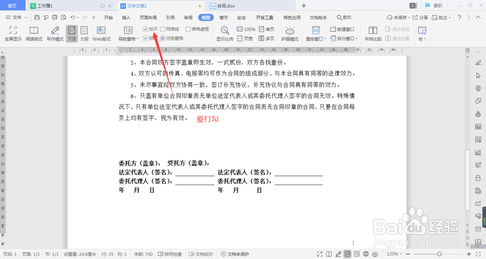This screenshot has width=486, height=259.
Task: Click 文档校对 document proofreading
Action: click(x=201, y=254)
